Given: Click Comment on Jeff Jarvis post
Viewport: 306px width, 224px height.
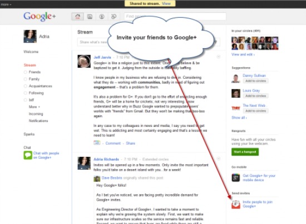Looking at the screenshot, I should click(x=113, y=143).
